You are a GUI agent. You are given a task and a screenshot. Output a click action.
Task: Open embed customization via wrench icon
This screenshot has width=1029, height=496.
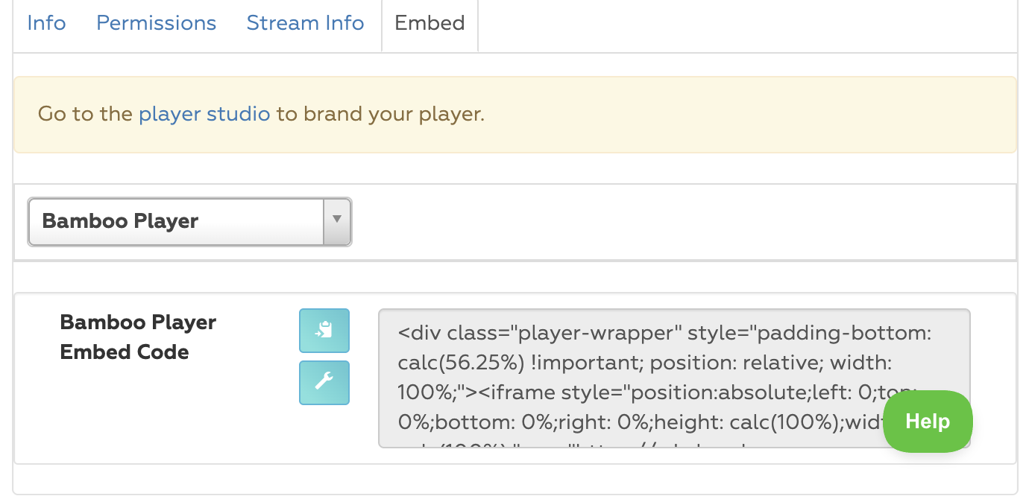(324, 383)
